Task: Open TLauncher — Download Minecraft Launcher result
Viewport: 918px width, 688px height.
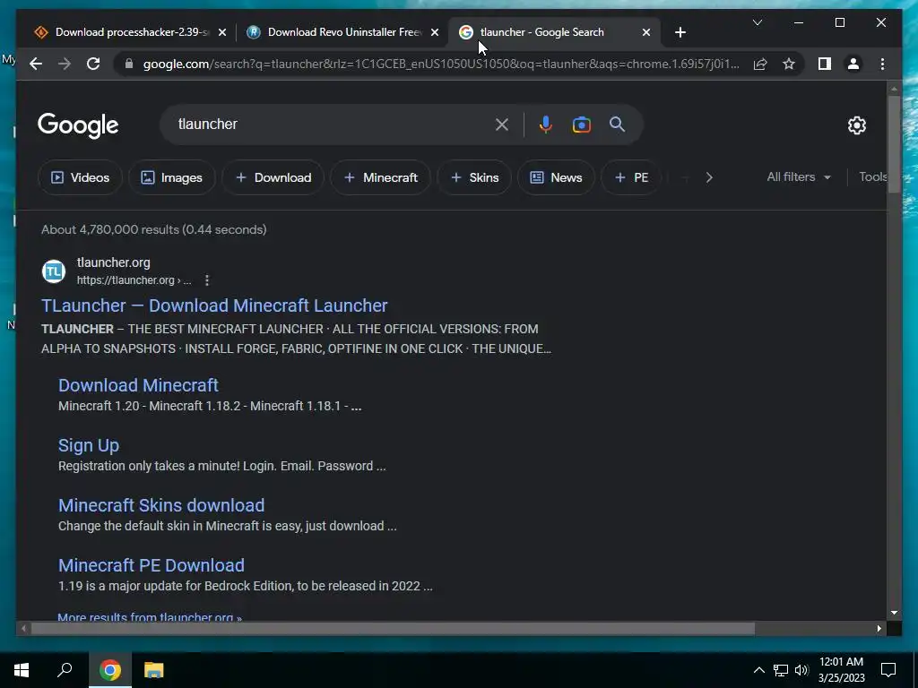Action: coord(214,305)
